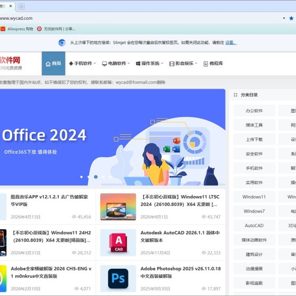This screenshot has height=296, width=296.
Task: Open the Windows11 24H2 article title
Action: click(51, 236)
